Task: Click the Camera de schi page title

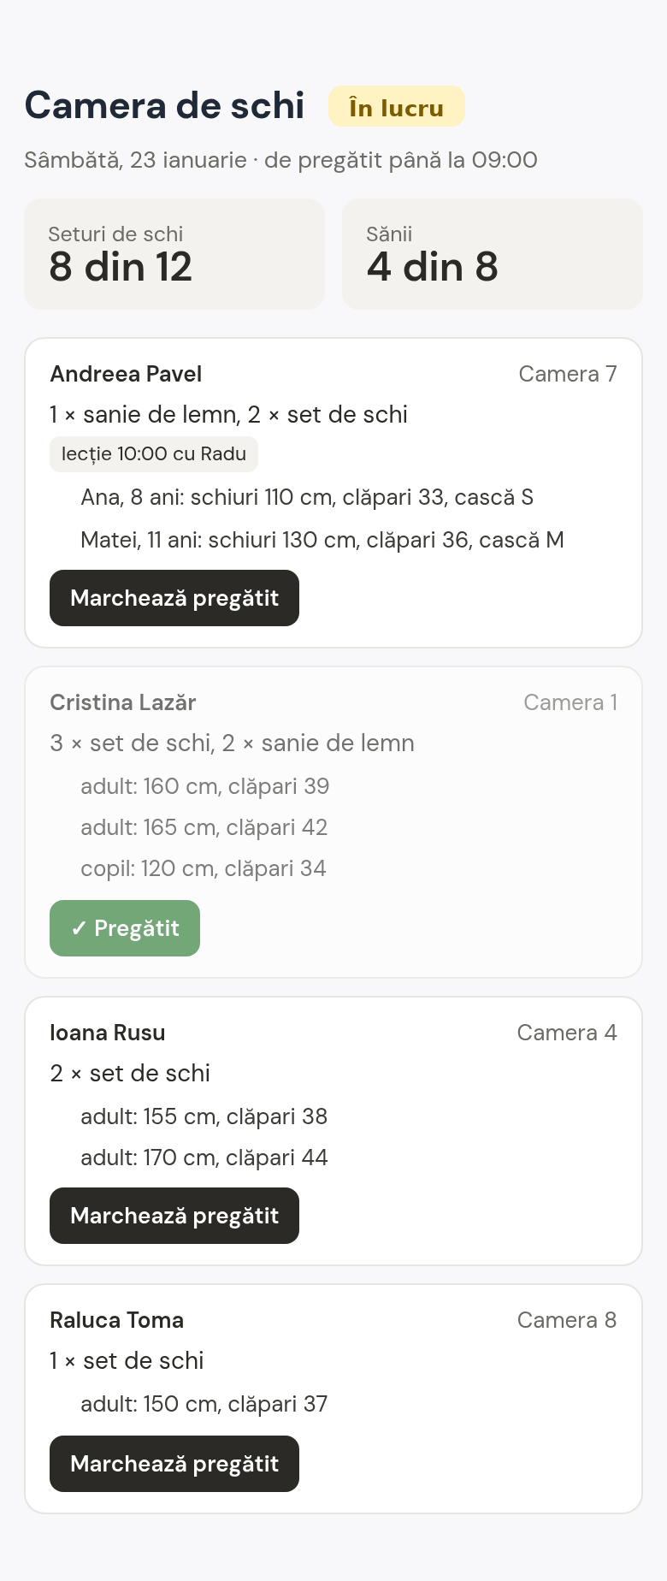Action: [x=164, y=105]
